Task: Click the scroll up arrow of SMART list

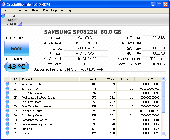Action: (x=163, y=79)
